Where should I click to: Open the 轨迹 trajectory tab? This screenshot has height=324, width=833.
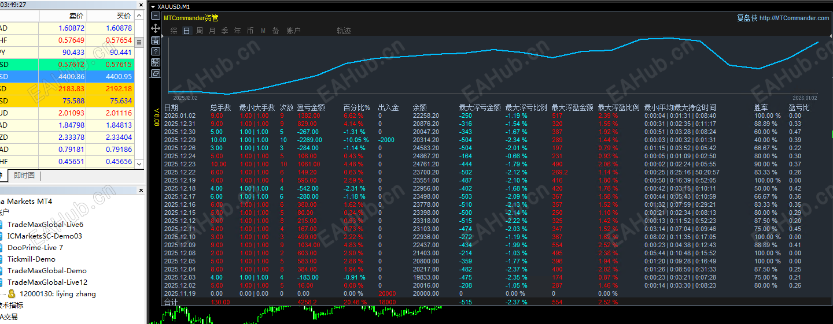(x=344, y=31)
